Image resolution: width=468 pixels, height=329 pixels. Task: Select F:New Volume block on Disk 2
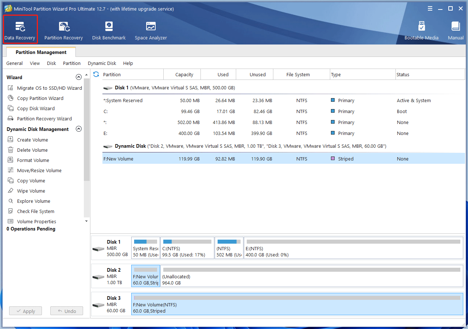tap(145, 276)
